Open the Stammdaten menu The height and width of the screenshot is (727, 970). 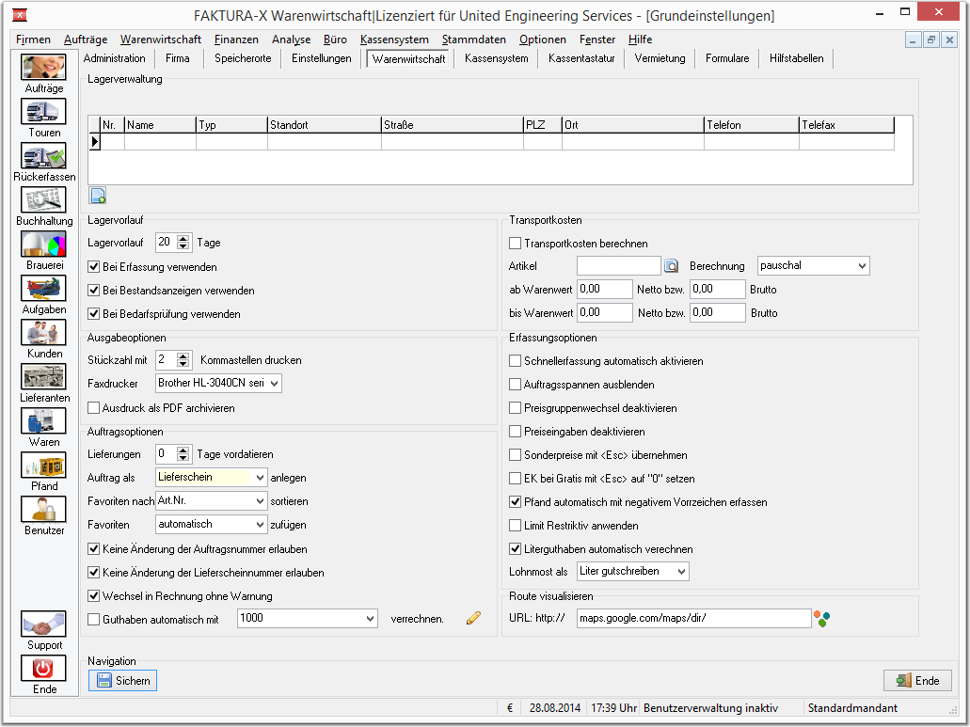pos(474,40)
